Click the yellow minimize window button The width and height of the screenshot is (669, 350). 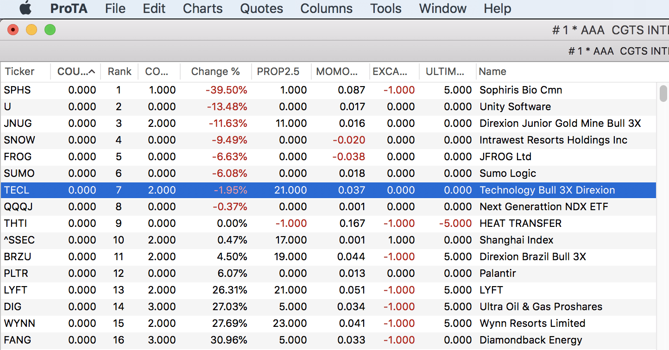tap(32, 30)
